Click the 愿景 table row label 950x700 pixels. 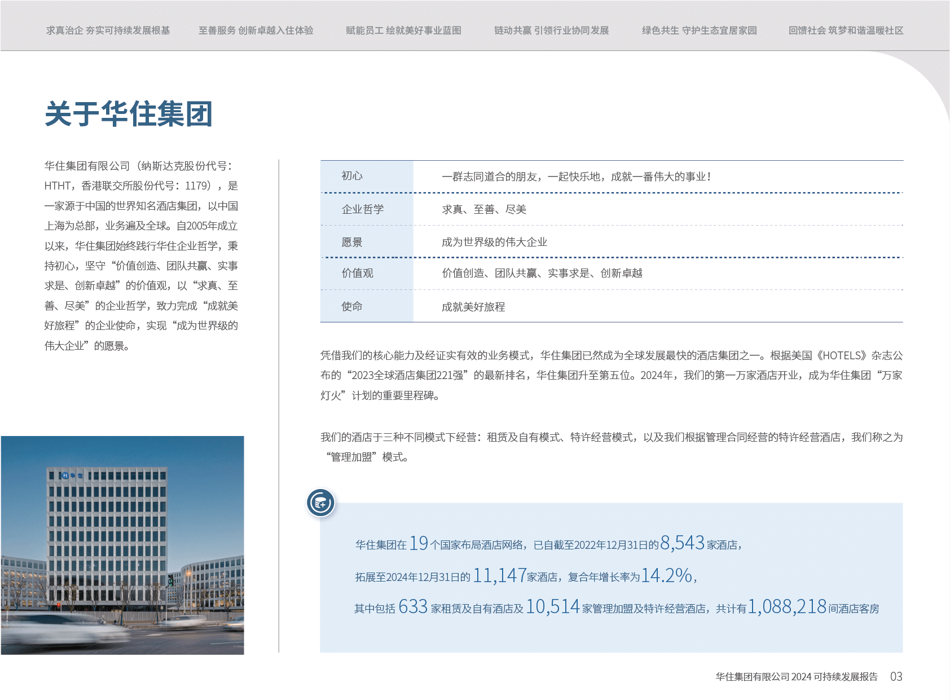pos(352,242)
